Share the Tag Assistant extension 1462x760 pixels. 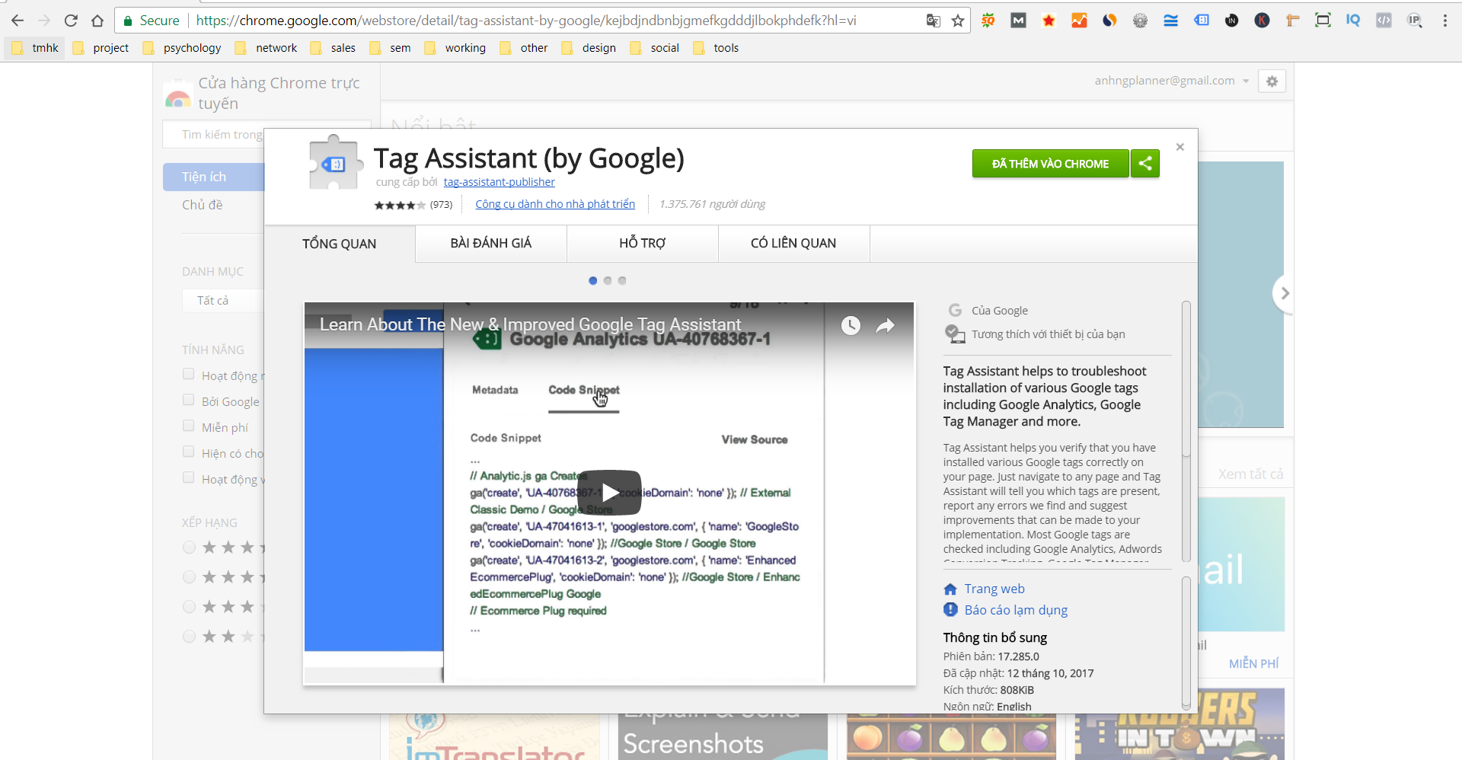click(x=1145, y=164)
